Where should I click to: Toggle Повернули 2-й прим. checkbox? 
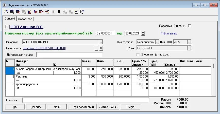[190, 26]
